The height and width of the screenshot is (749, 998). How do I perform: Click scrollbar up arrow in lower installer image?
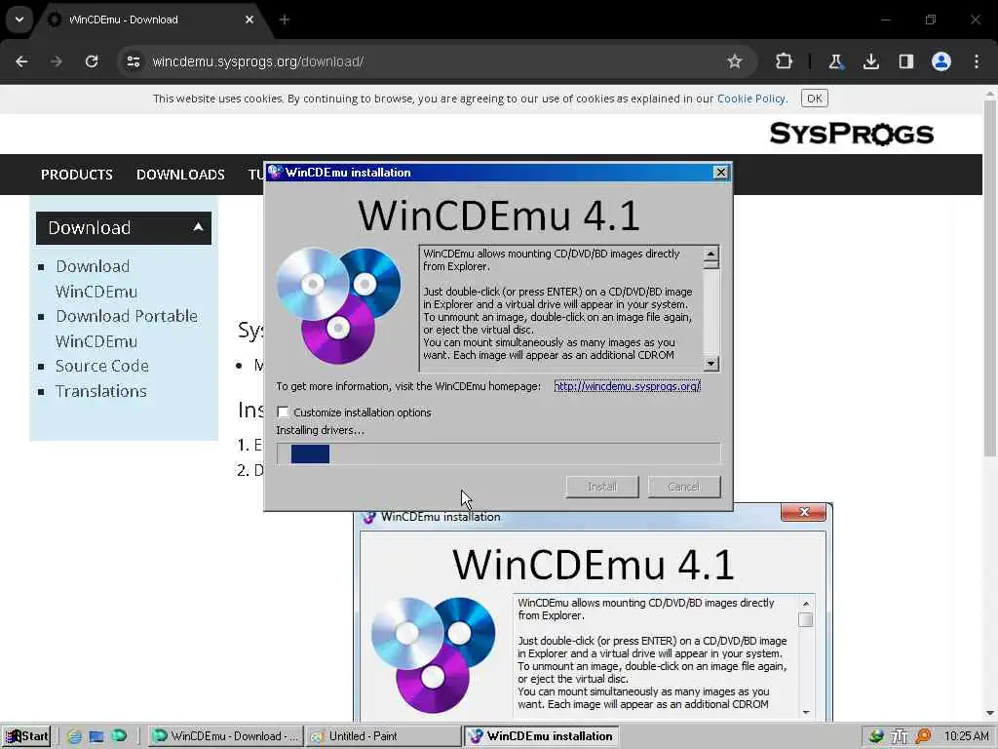(x=806, y=603)
